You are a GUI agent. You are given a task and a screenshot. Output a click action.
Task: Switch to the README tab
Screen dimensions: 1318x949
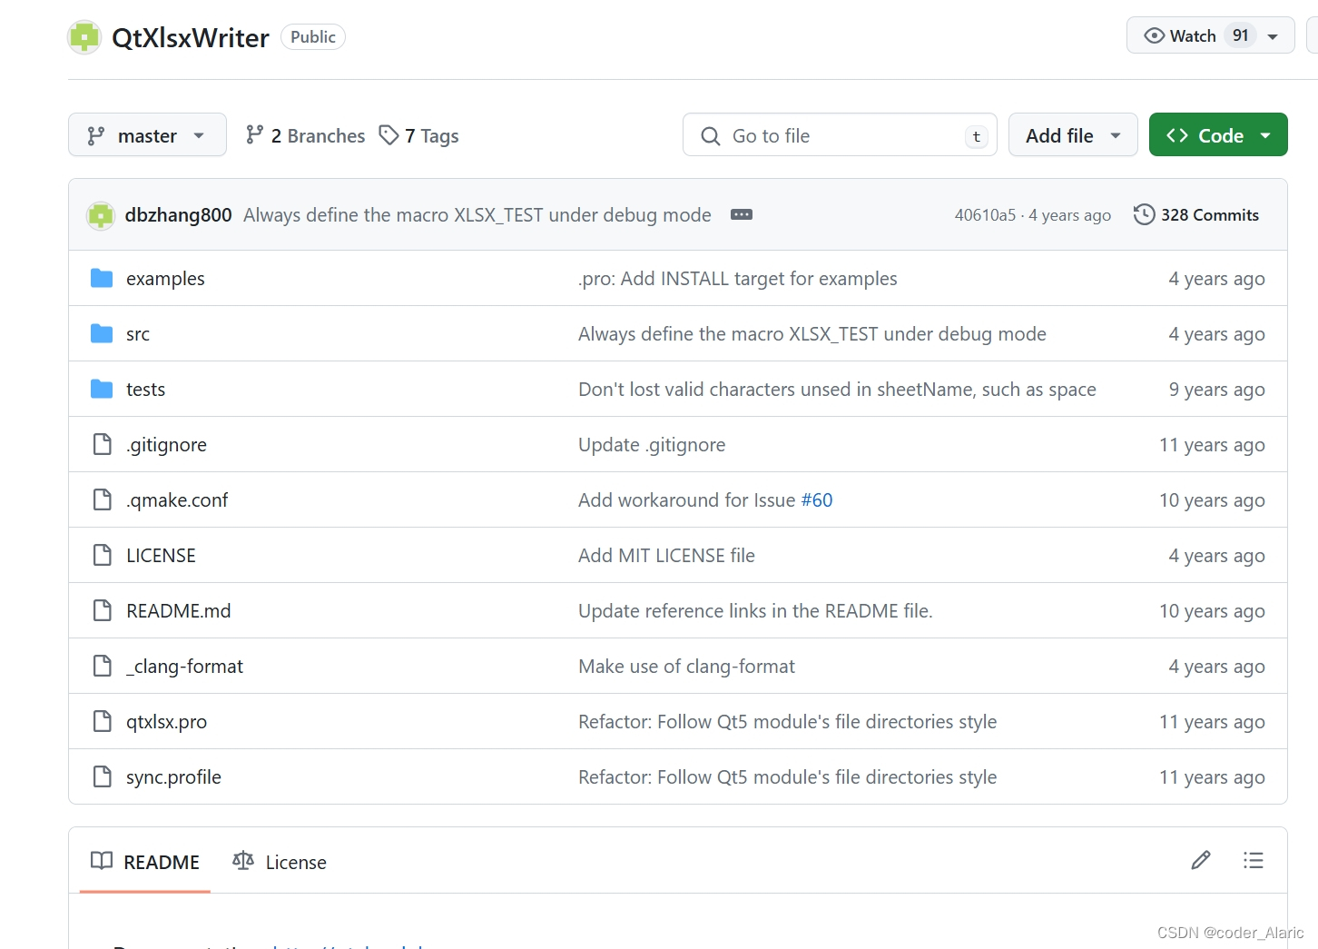tap(145, 862)
